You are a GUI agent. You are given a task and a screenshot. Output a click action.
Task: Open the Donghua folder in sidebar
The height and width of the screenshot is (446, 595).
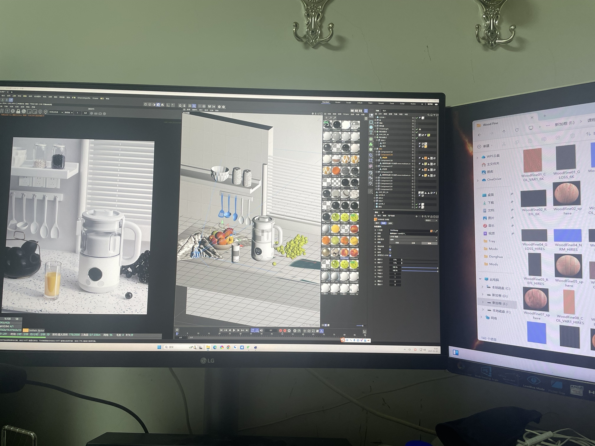(x=493, y=257)
